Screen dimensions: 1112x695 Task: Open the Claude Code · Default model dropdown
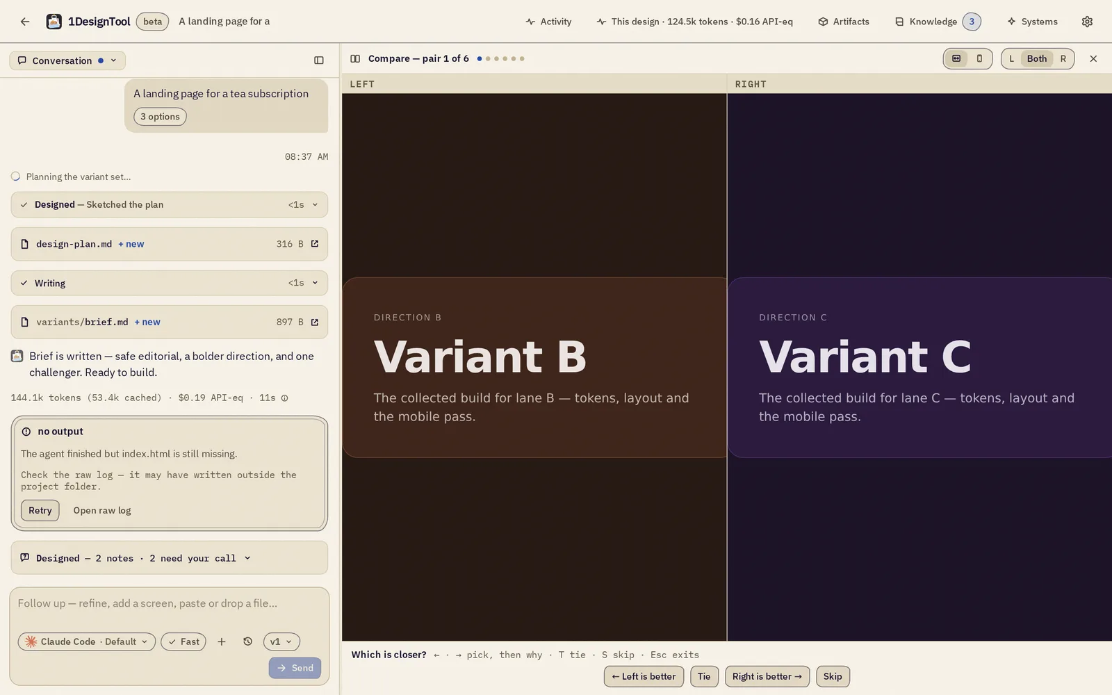pos(87,642)
